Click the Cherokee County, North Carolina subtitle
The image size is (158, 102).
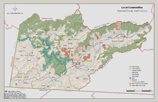[132, 11]
